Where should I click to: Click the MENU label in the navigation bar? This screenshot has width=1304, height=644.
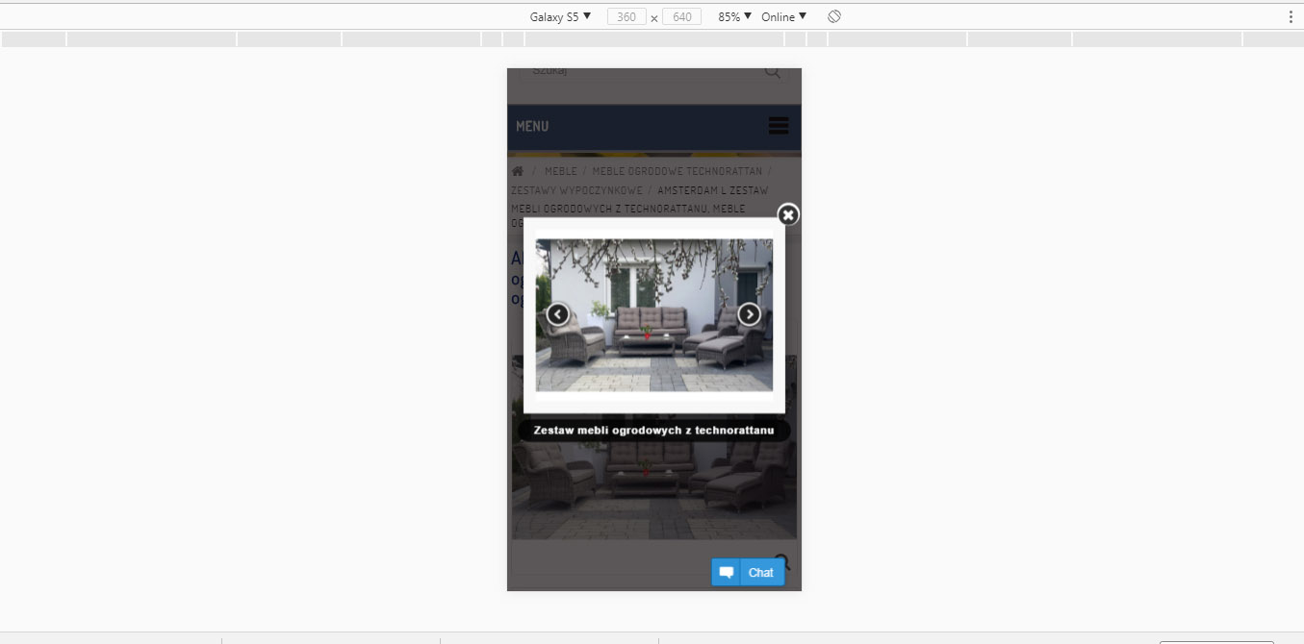(x=532, y=127)
